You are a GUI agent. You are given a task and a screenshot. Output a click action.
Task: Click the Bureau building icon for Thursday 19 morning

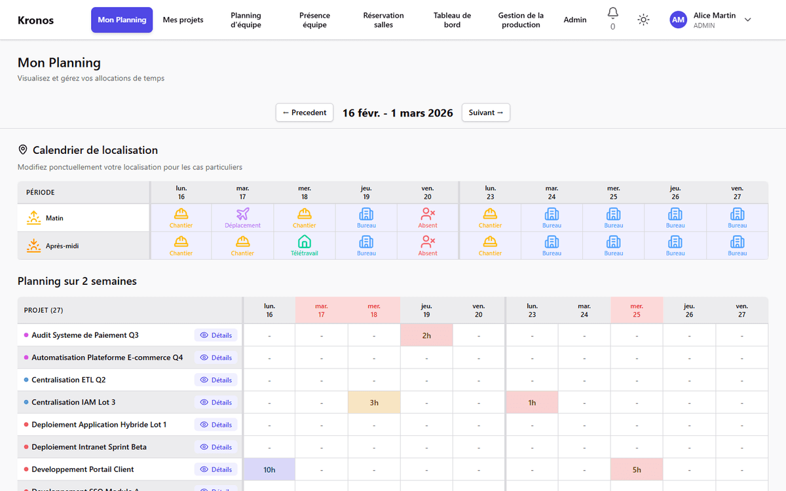coord(366,215)
